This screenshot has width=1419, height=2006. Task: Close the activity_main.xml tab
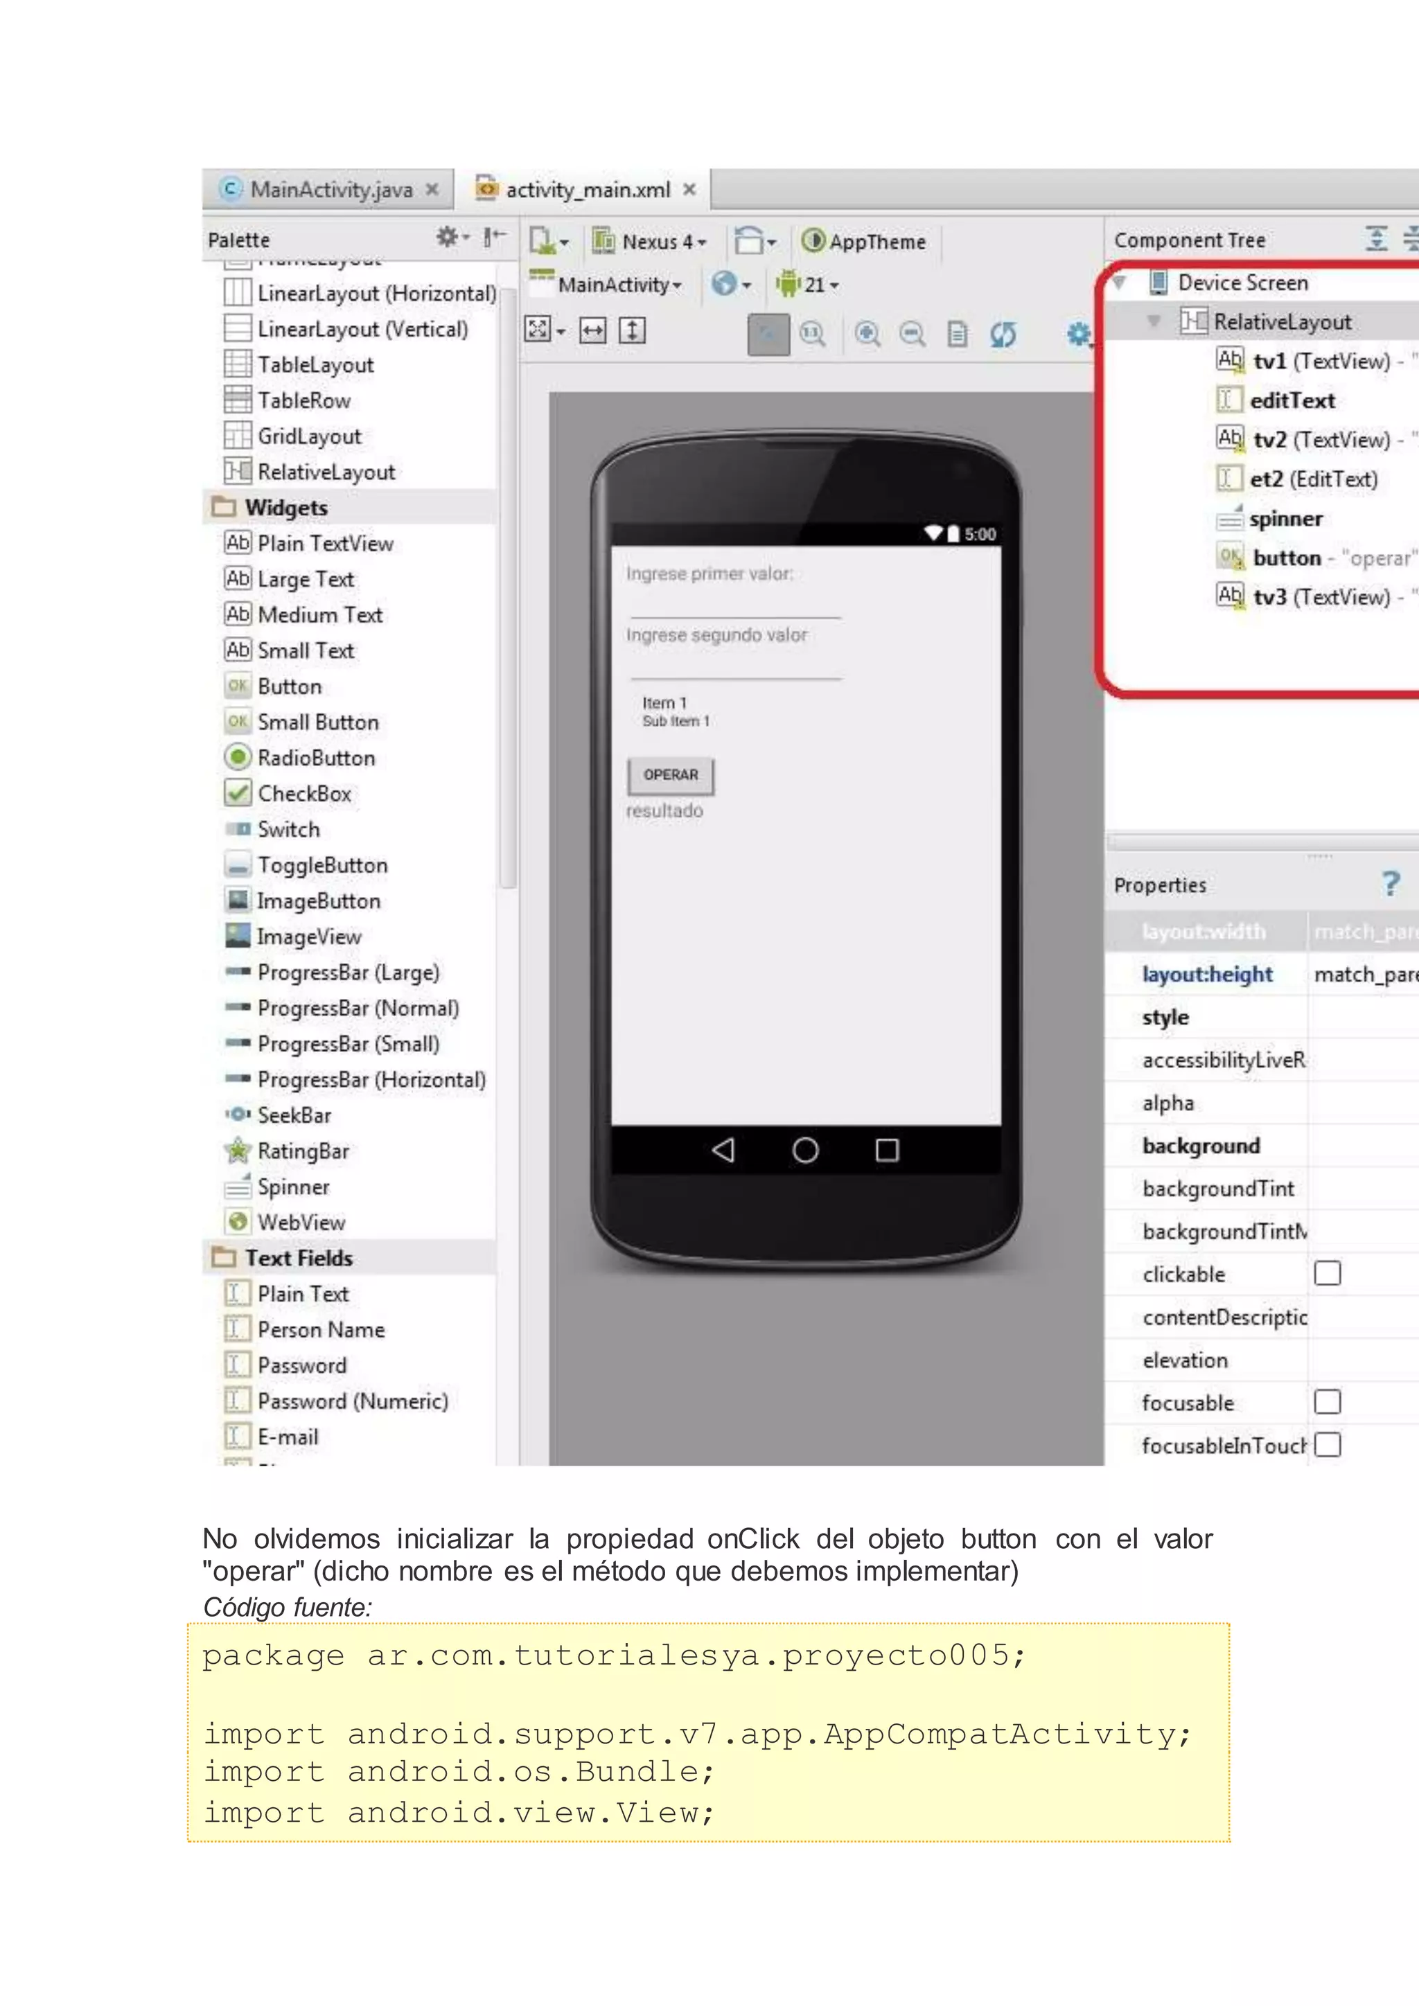[x=689, y=190]
